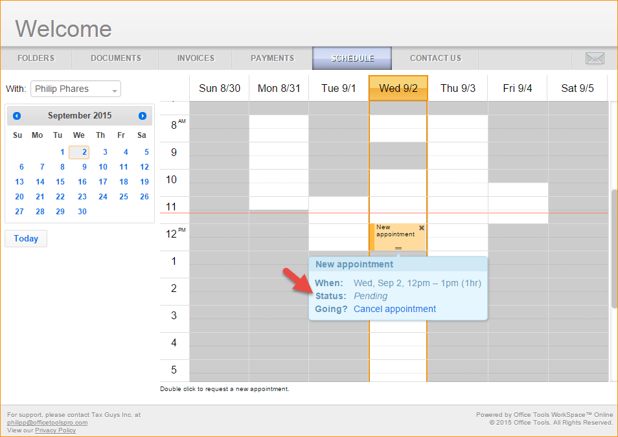Go to previous month in mini calendar
The width and height of the screenshot is (618, 437).
[x=17, y=116]
